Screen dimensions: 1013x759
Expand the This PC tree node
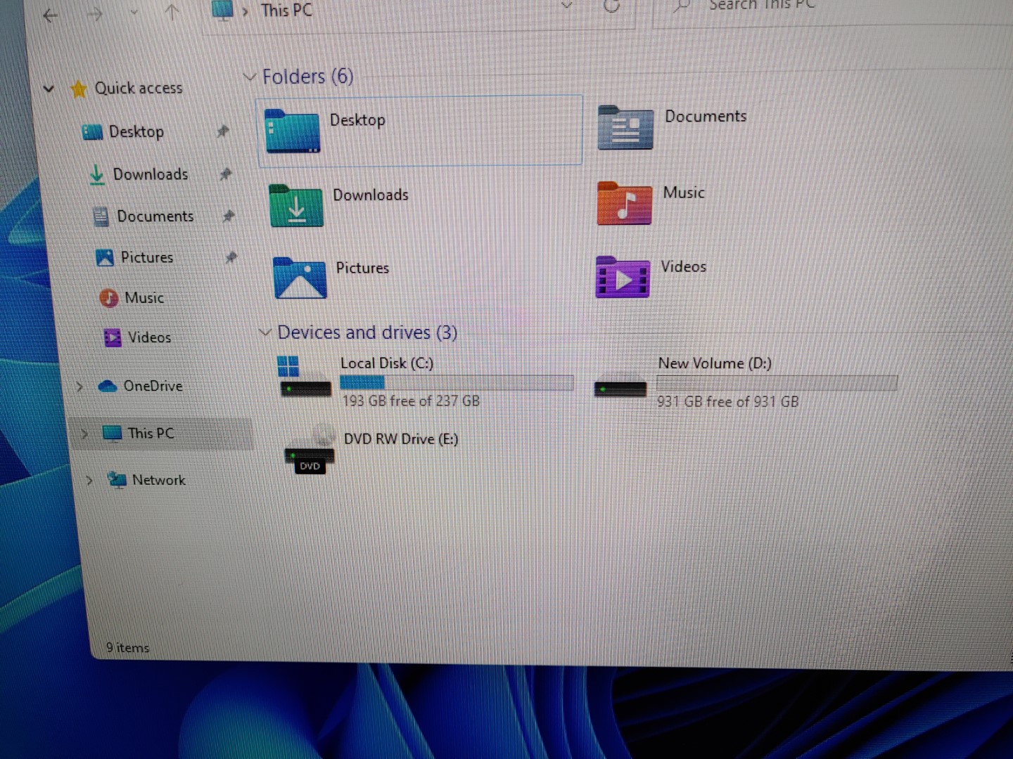(84, 434)
